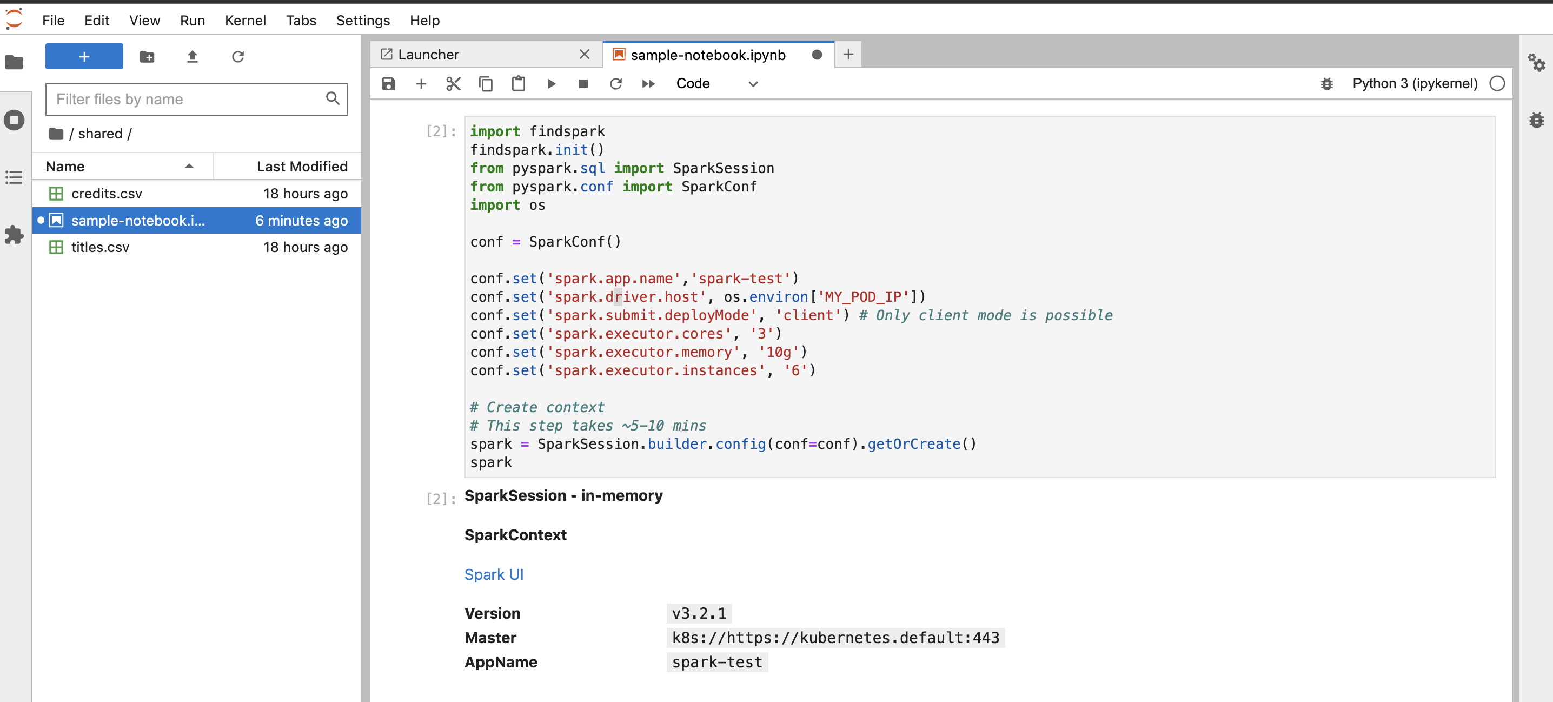
Task: Switch to the Launcher tab
Action: tap(428, 54)
